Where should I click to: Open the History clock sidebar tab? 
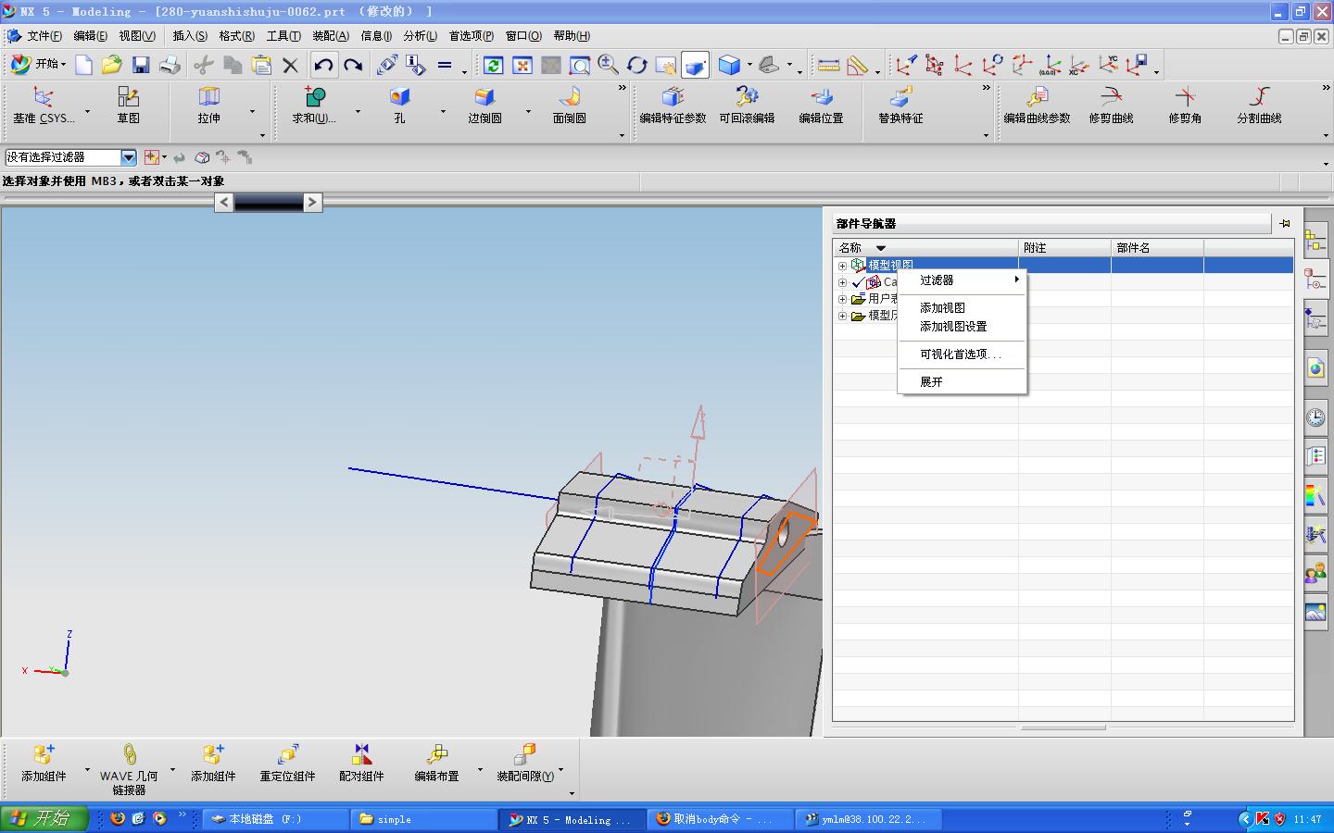pos(1315,417)
